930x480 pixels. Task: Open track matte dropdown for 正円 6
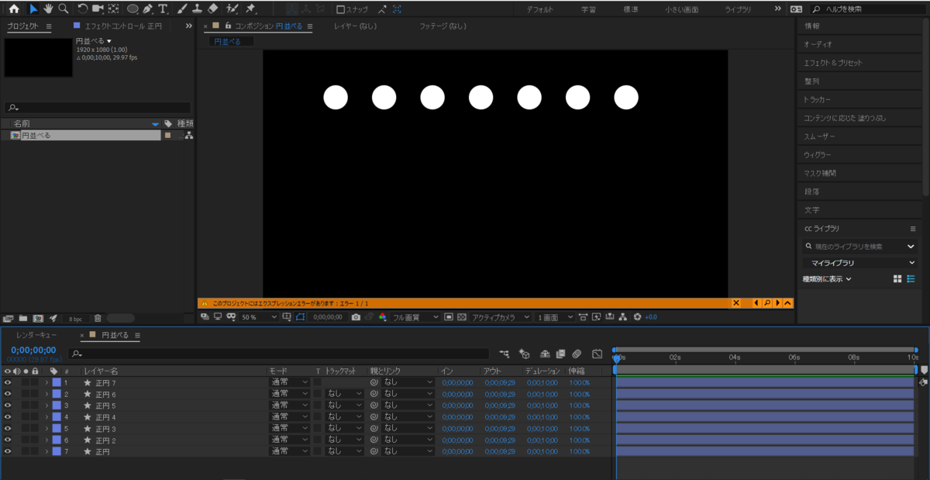(x=344, y=394)
